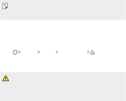Click the gray caution panel at the bottom
This screenshot has width=126, height=101.
point(63,86)
